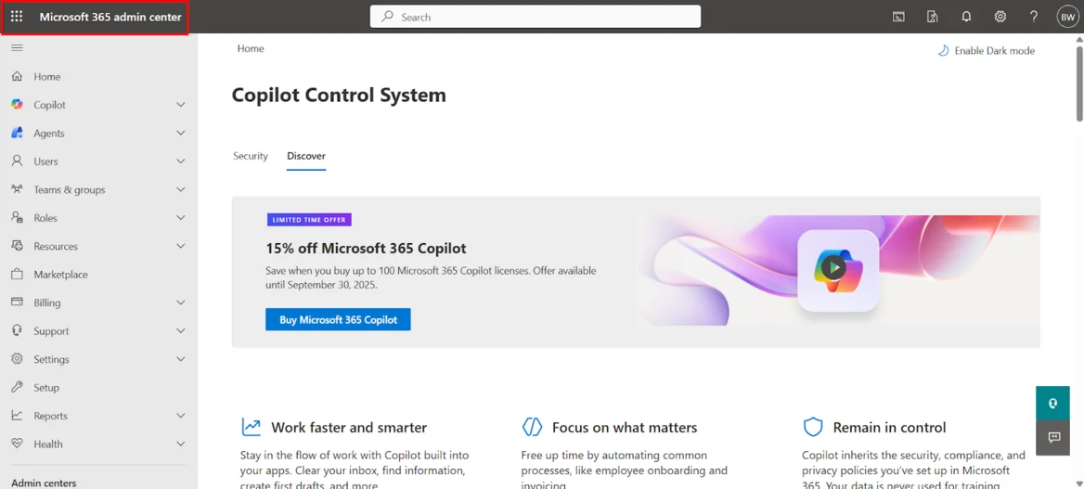Collapse navigation menu with hamburger icon
This screenshot has width=1084, height=489.
coord(18,47)
